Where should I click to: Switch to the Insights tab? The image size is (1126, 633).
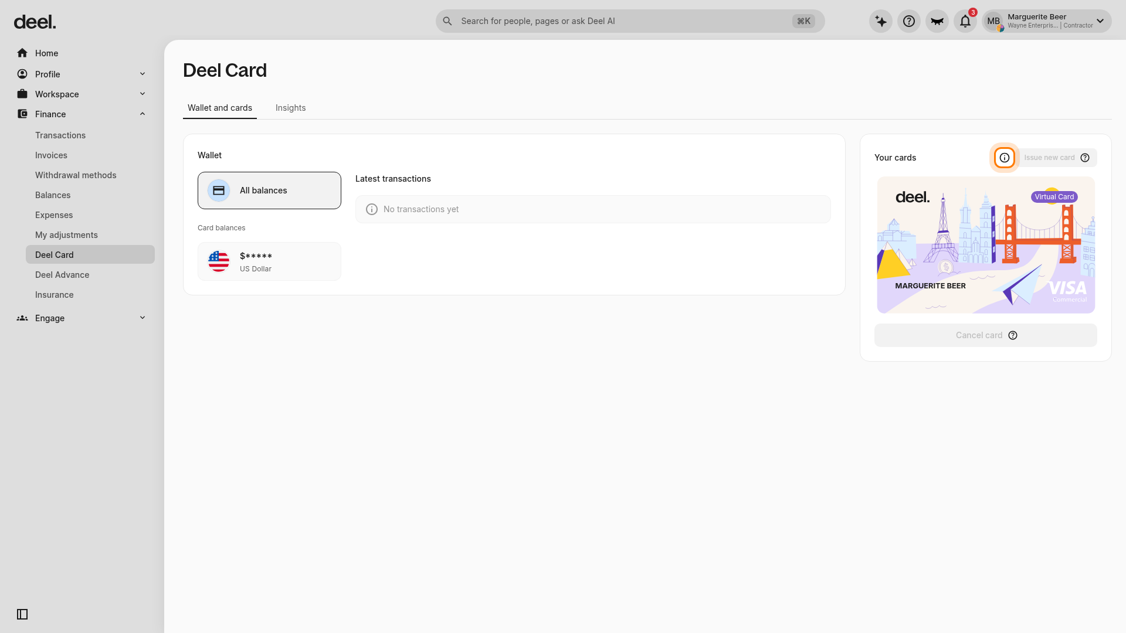(291, 108)
